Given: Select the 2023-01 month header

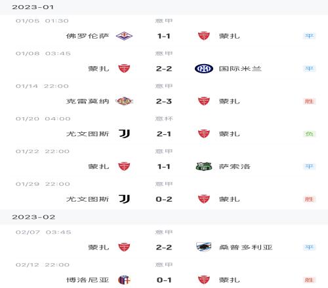Looking at the screenshot, I should pyautogui.click(x=33, y=7).
